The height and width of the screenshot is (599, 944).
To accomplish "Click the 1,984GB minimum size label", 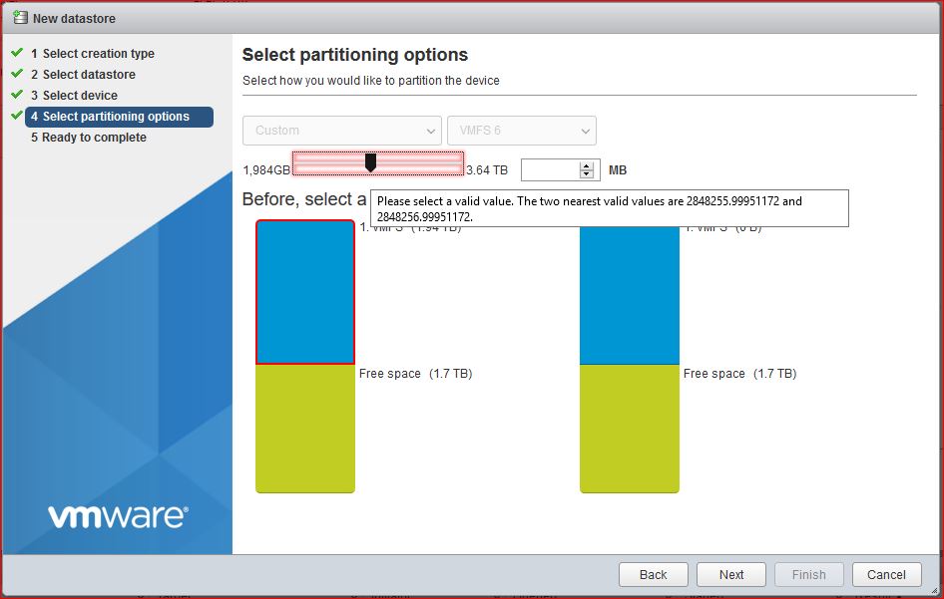I will click(x=266, y=170).
